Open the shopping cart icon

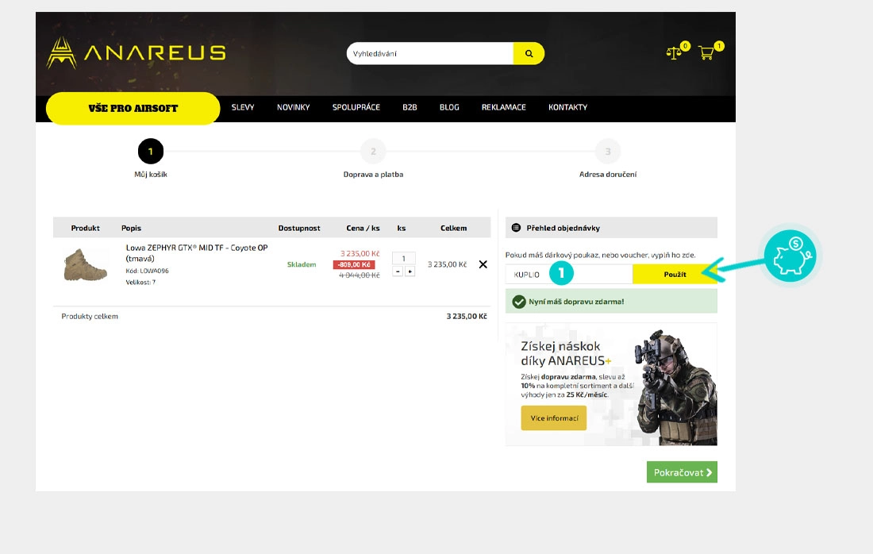pyautogui.click(x=706, y=53)
